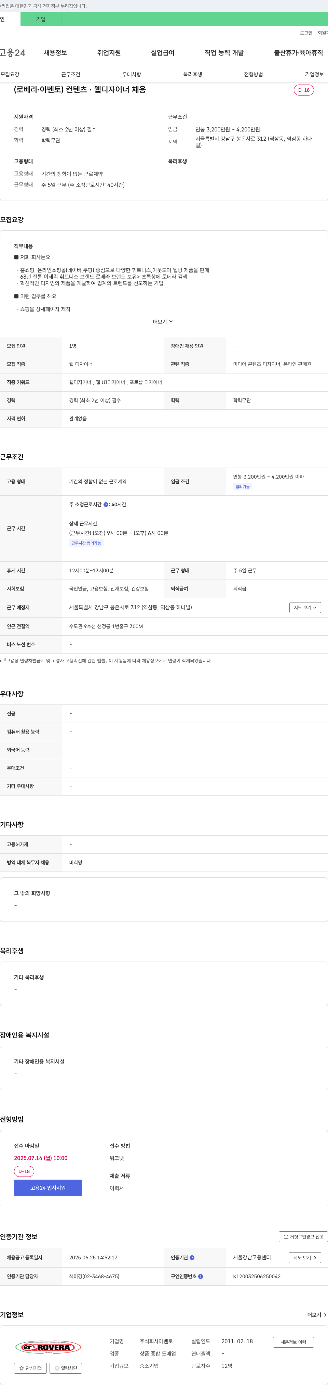Open 더보기 link in 기업정보 section
Screen dimensions: 328x1385
click(x=317, y=1314)
